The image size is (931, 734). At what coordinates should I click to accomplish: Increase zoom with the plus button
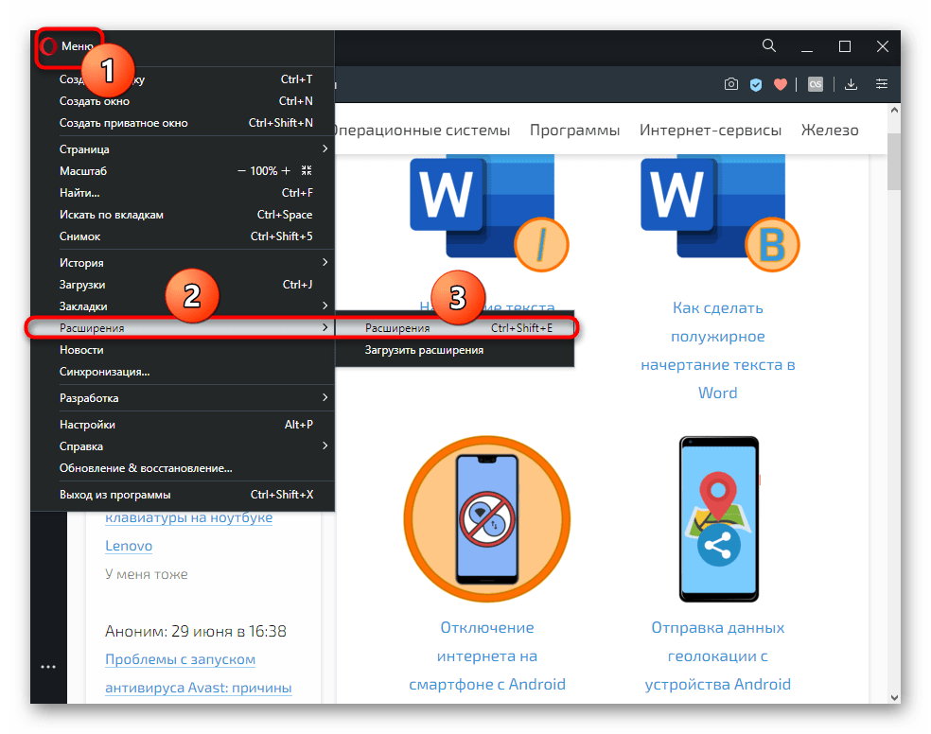(286, 171)
